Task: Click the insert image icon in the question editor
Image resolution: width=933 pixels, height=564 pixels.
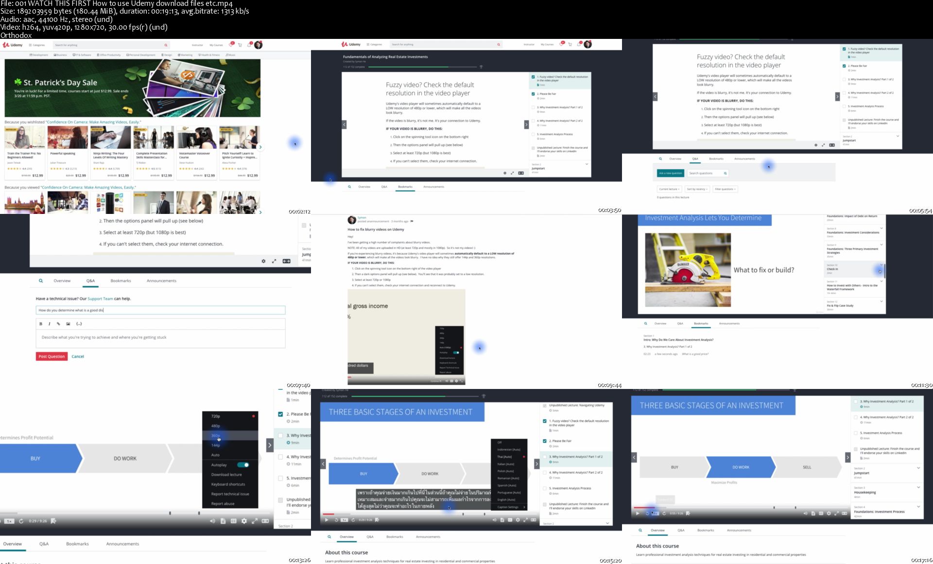Action: tap(68, 324)
